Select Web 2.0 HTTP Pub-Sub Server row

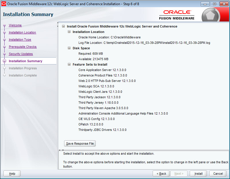107,81
